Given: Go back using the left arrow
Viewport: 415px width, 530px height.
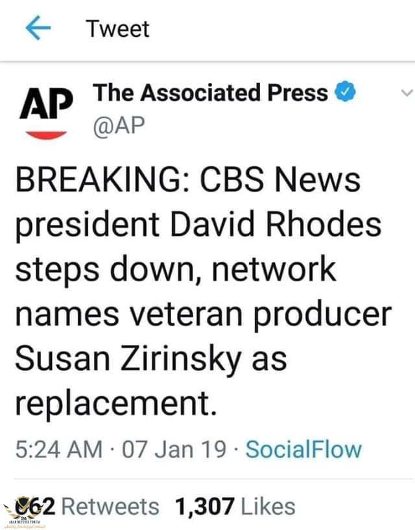Looking at the screenshot, I should pyautogui.click(x=37, y=29).
